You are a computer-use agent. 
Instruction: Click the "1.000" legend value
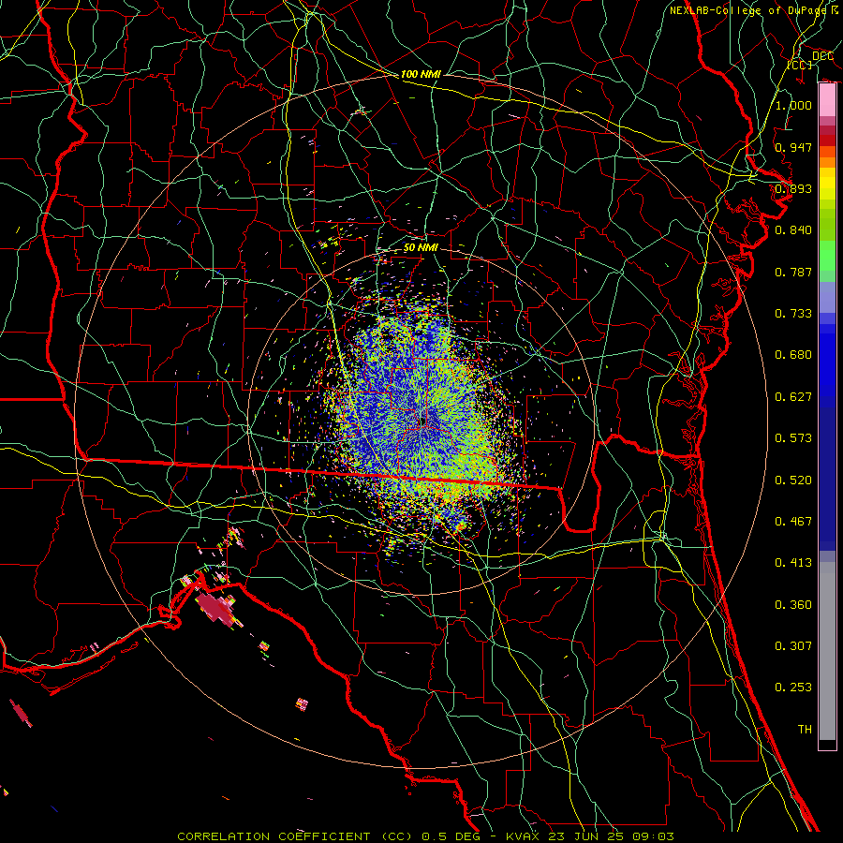[x=793, y=105]
